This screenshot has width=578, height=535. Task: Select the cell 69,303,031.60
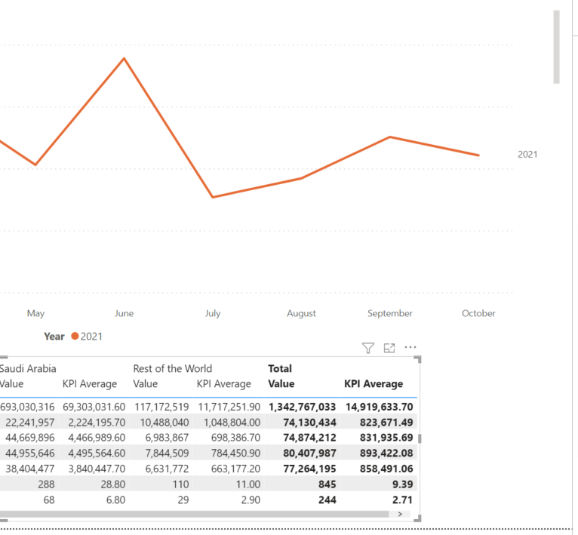tap(94, 407)
